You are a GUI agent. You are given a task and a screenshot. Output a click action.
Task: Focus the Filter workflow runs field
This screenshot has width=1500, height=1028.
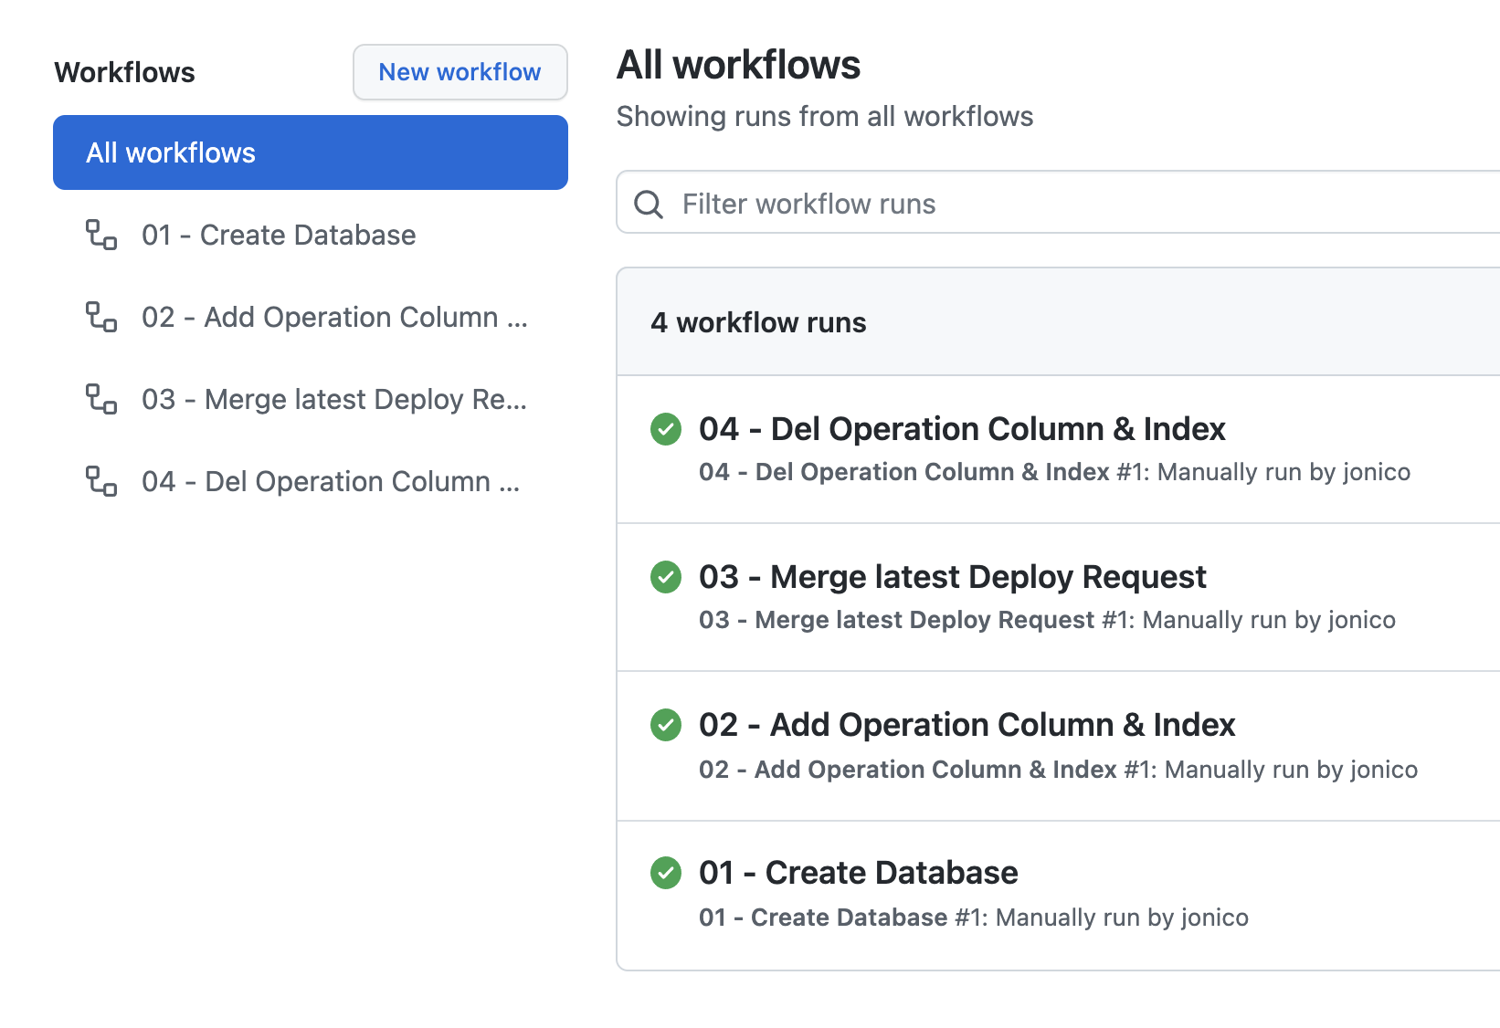(1060, 203)
